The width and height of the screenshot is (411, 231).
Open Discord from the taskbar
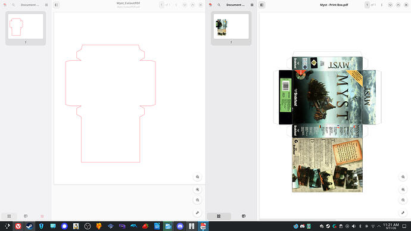[x=180, y=226]
